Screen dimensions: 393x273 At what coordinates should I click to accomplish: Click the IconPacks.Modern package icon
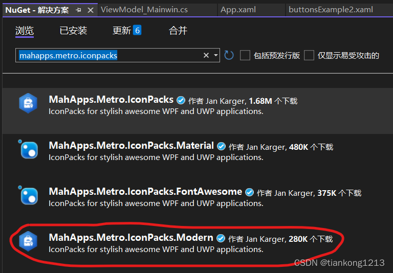28,241
